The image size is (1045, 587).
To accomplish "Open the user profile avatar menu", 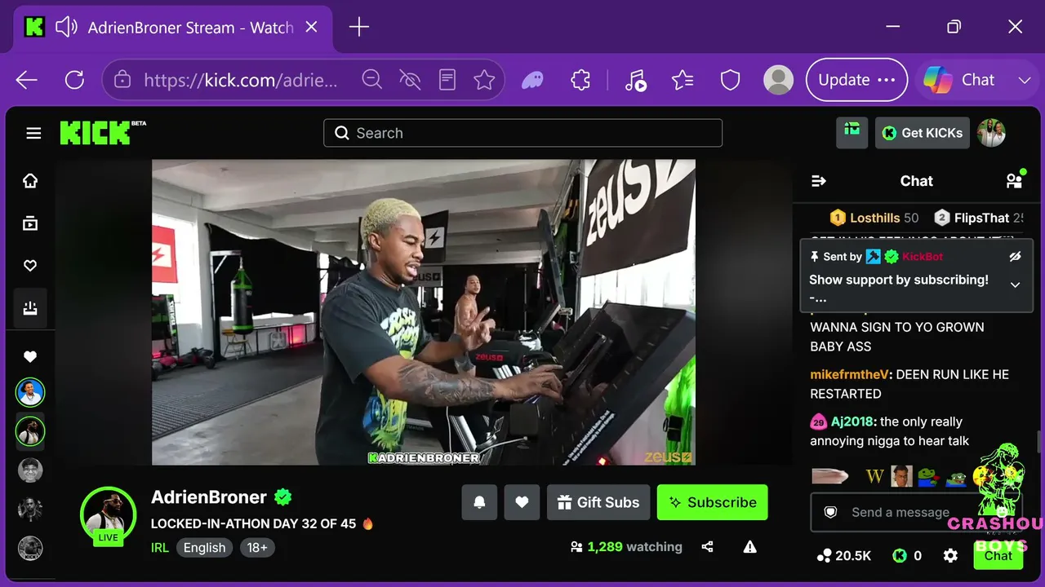I will pyautogui.click(x=992, y=133).
